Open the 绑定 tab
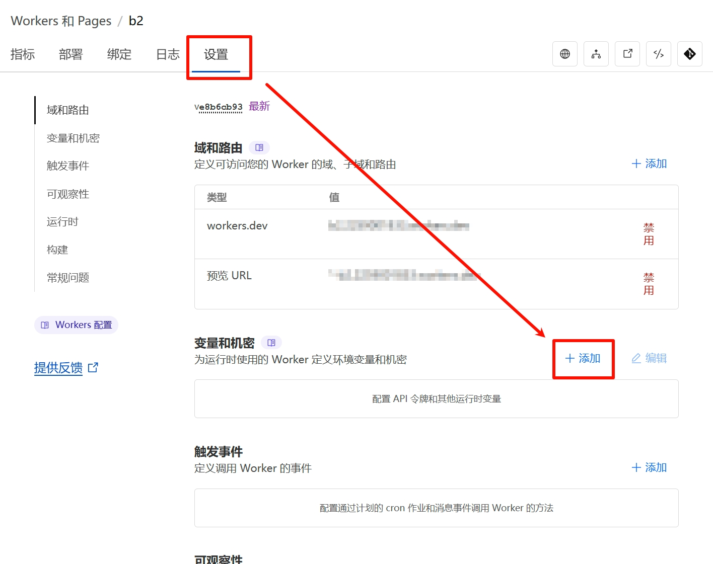Image resolution: width=713 pixels, height=564 pixels. [x=119, y=54]
